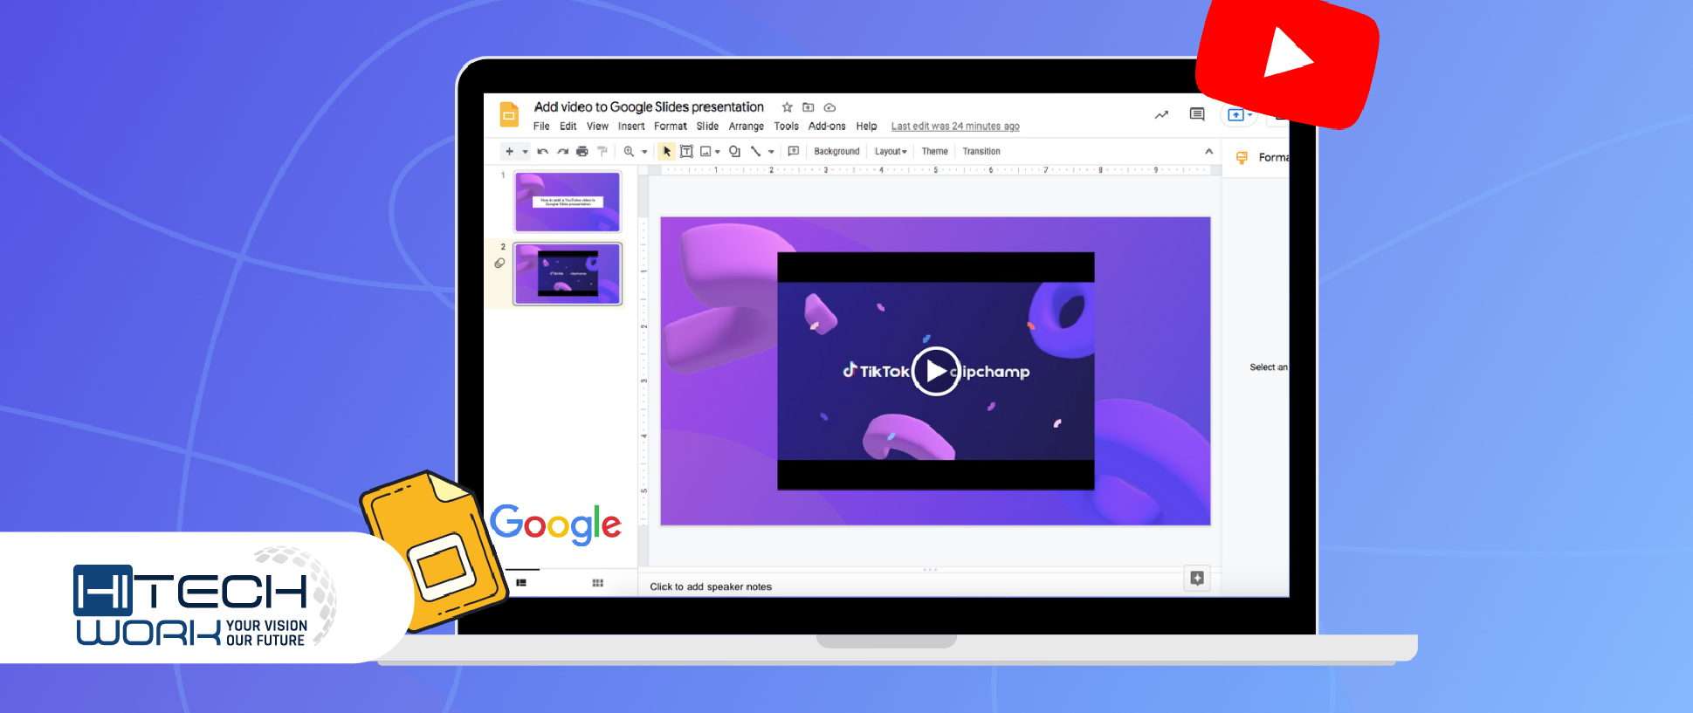Image resolution: width=1693 pixels, height=713 pixels.
Task: Select slide 1 thumbnail in the filmstrip
Action: pos(568,202)
